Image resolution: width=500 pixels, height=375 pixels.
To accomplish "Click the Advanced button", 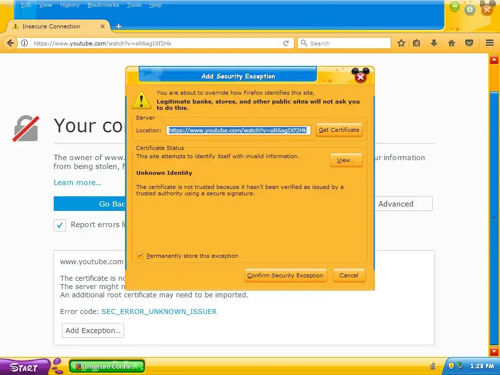I will tap(404, 204).
